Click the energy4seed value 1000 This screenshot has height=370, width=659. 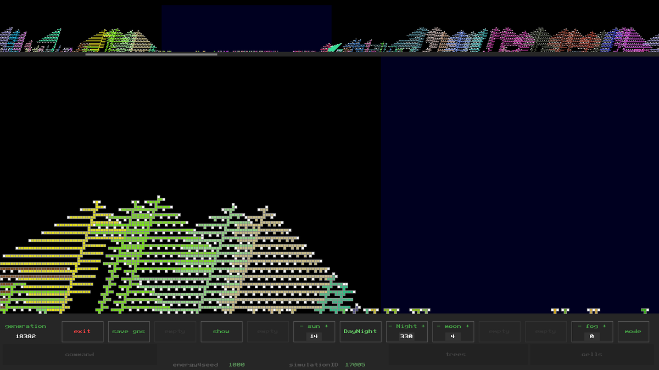click(237, 365)
